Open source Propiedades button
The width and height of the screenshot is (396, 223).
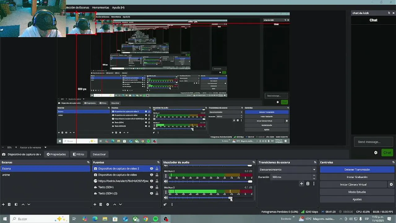coord(56,154)
